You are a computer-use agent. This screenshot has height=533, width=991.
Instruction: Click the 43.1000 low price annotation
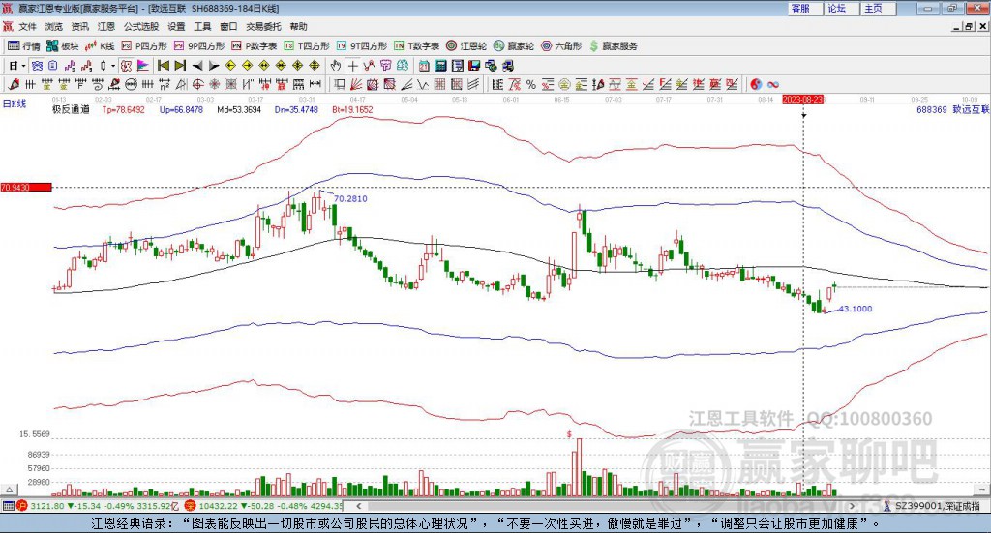click(x=856, y=309)
